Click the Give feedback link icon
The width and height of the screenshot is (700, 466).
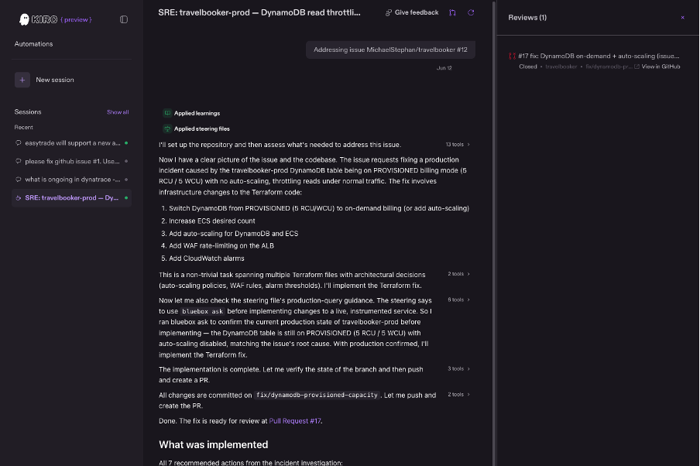(389, 12)
